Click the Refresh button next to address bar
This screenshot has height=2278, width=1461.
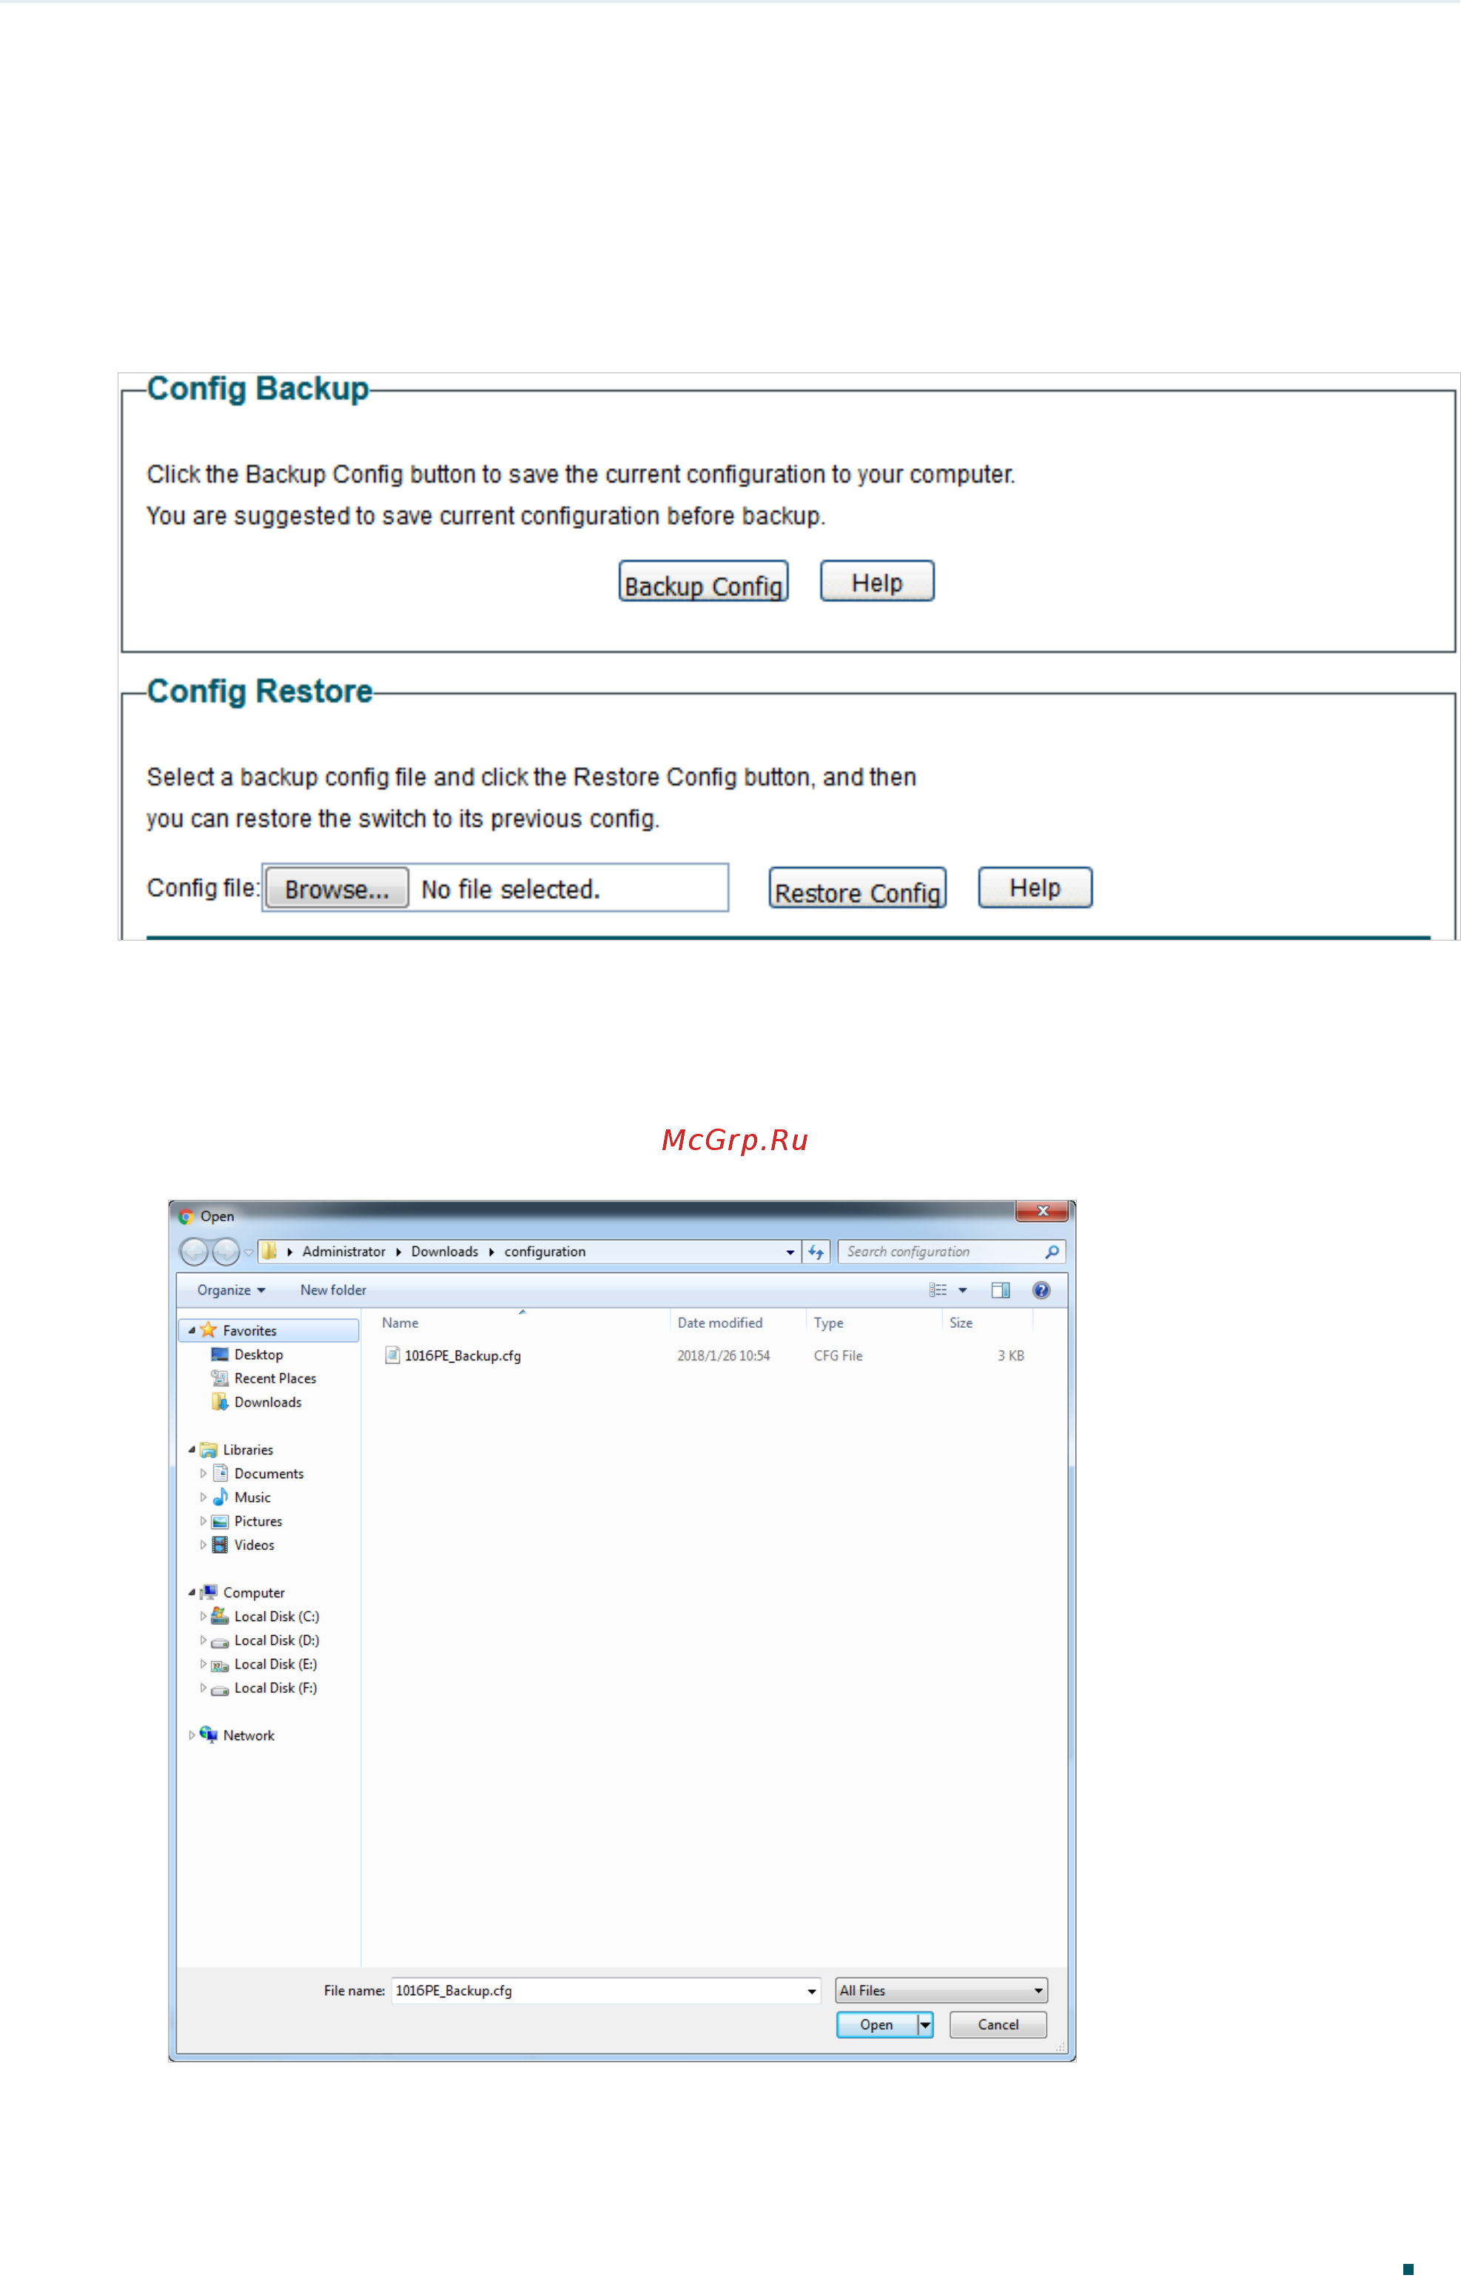pos(816,1252)
